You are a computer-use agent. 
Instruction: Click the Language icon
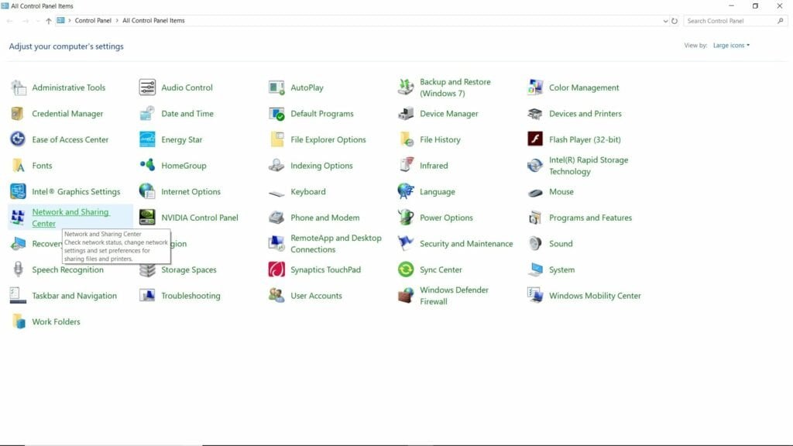pos(406,191)
